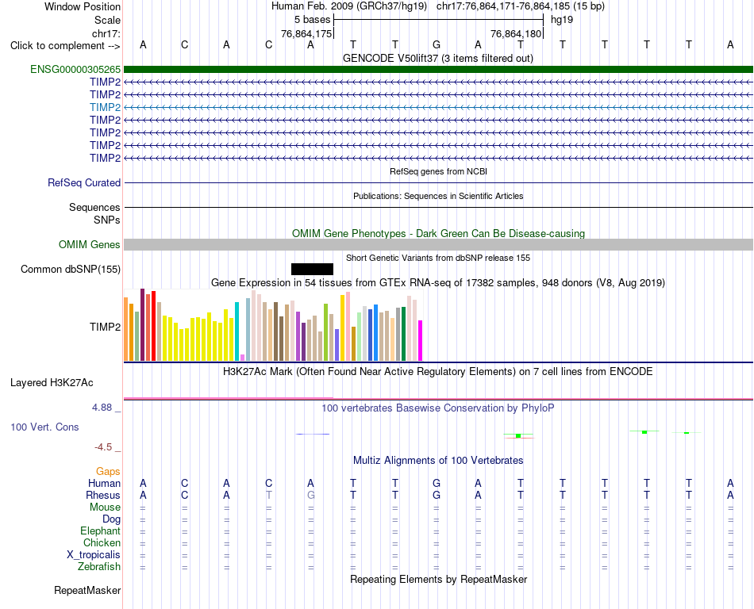754x609 pixels.
Task: Open Common dbSNP(155) track settings label
Action: pos(71,270)
